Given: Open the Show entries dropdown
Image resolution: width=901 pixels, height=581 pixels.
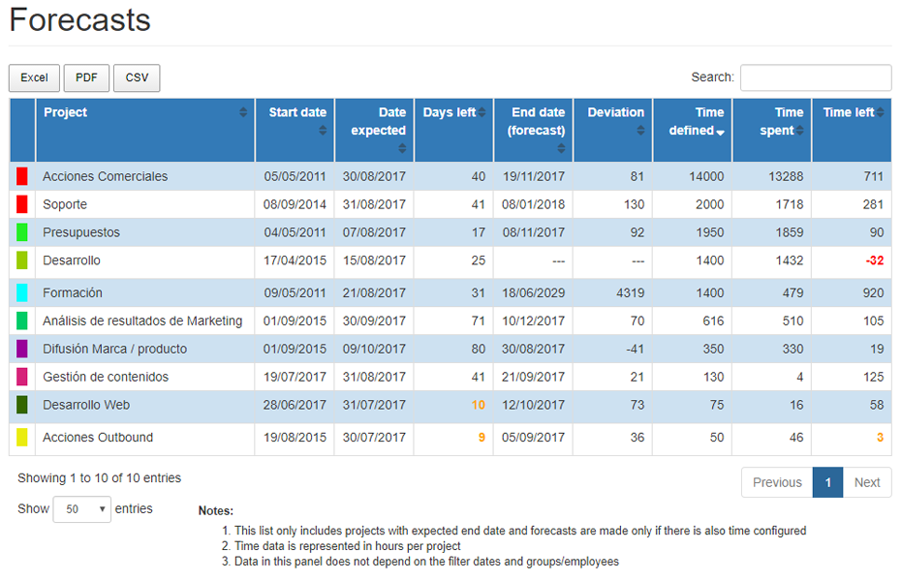Looking at the screenshot, I should pos(82,509).
